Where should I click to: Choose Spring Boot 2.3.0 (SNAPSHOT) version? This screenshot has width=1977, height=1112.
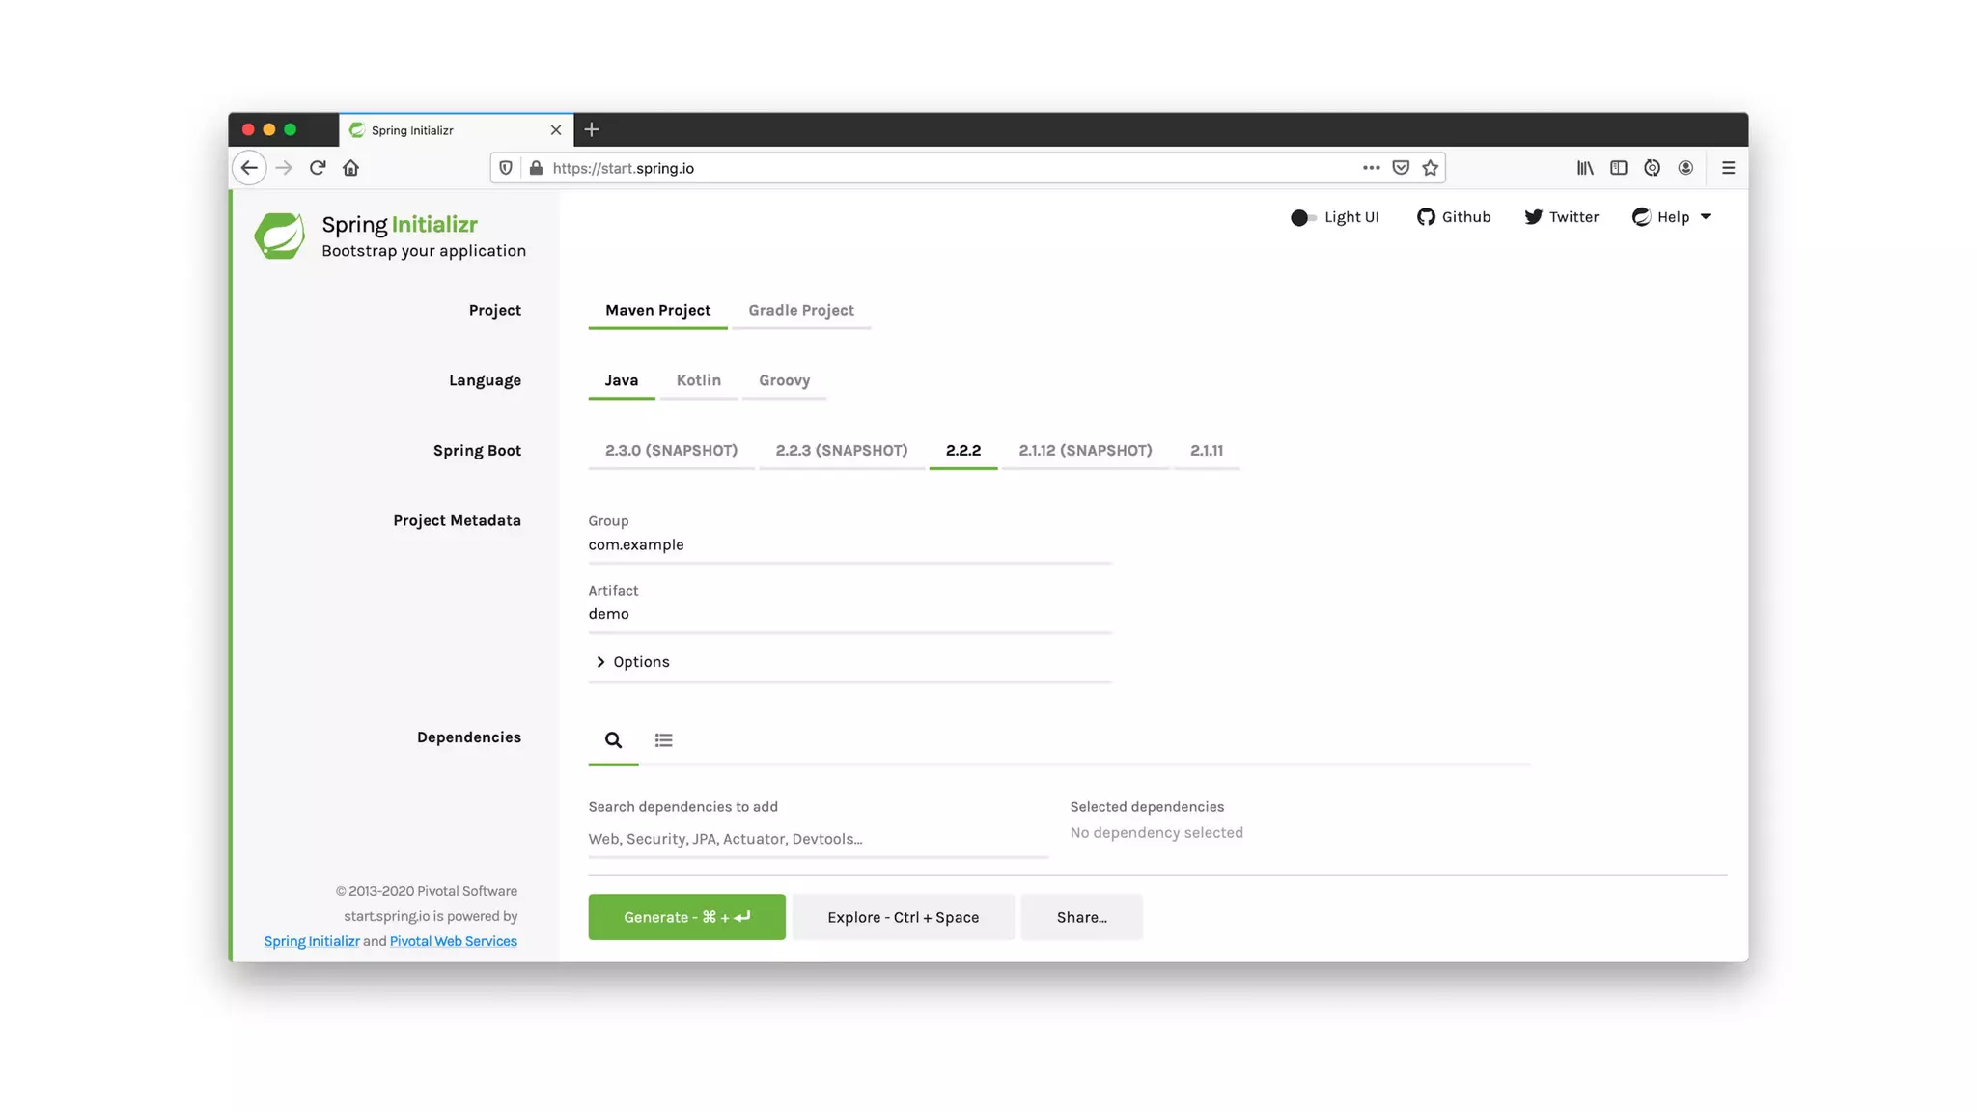pos(671,451)
